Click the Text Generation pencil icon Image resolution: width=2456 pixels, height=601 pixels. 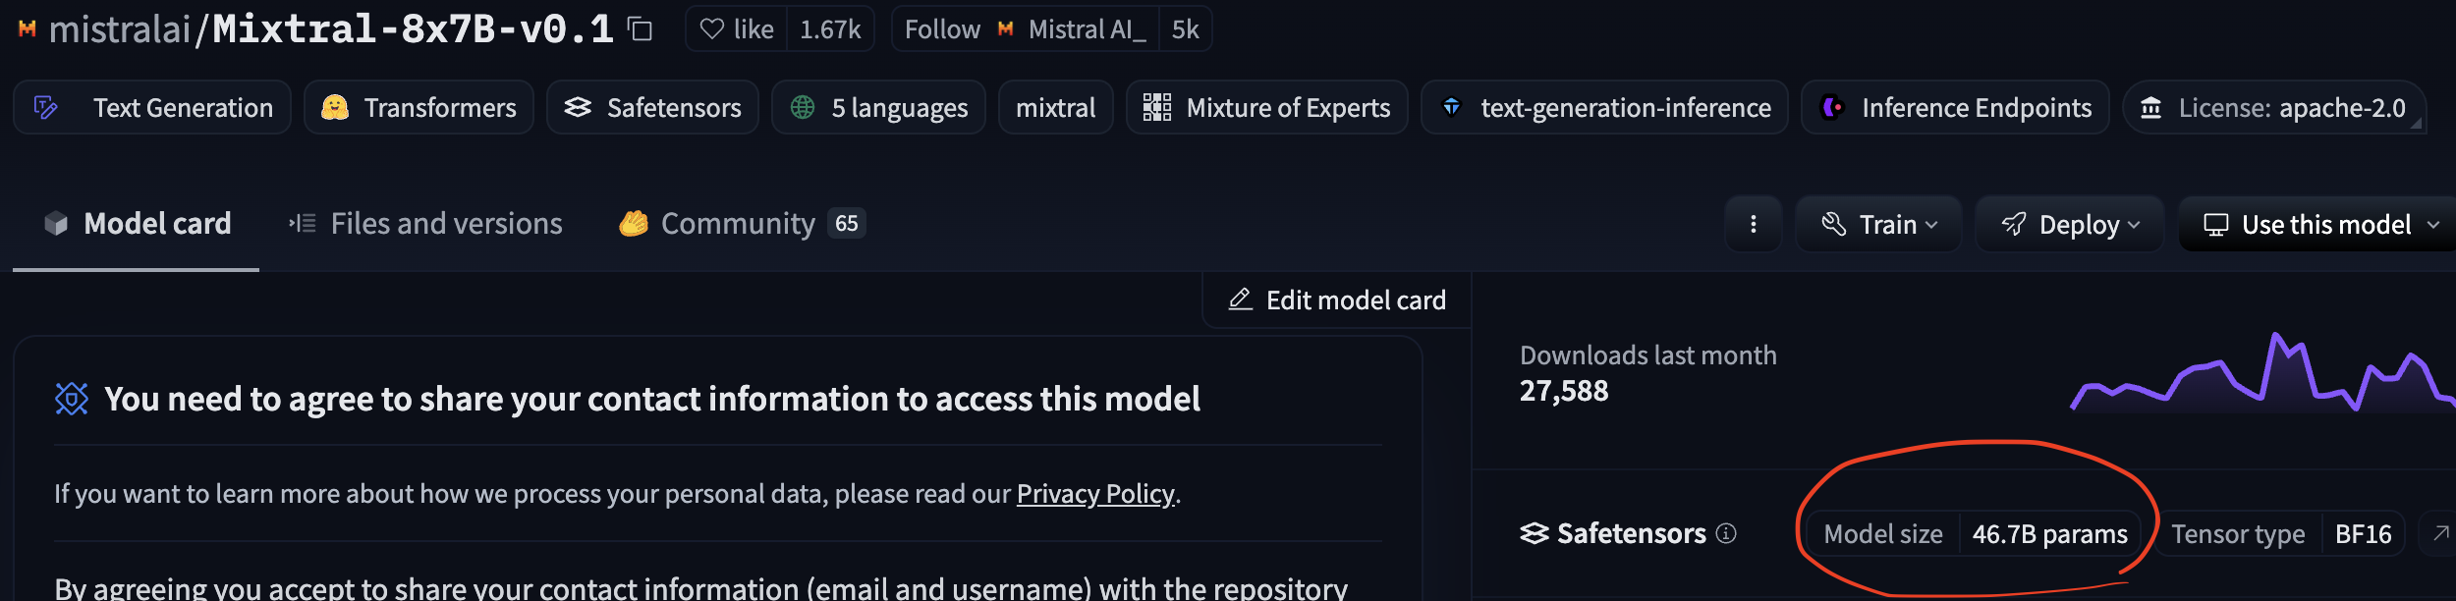46,107
